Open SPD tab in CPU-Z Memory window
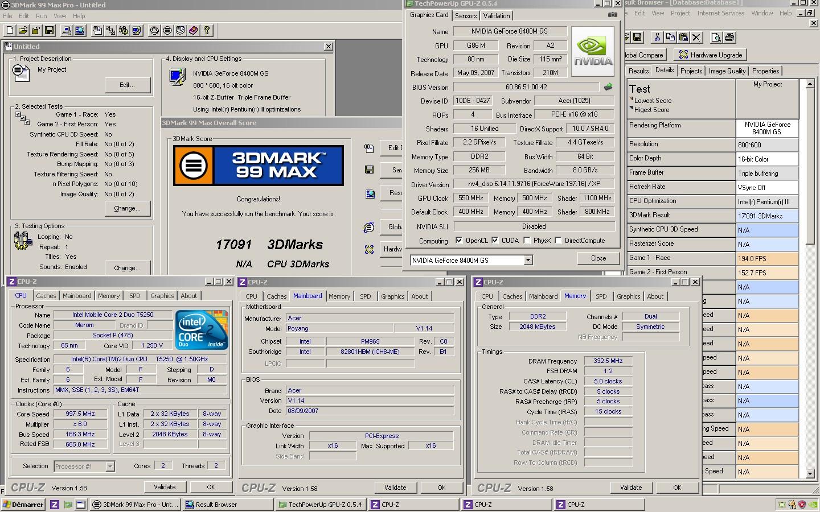The height and width of the screenshot is (512, 820). (601, 296)
